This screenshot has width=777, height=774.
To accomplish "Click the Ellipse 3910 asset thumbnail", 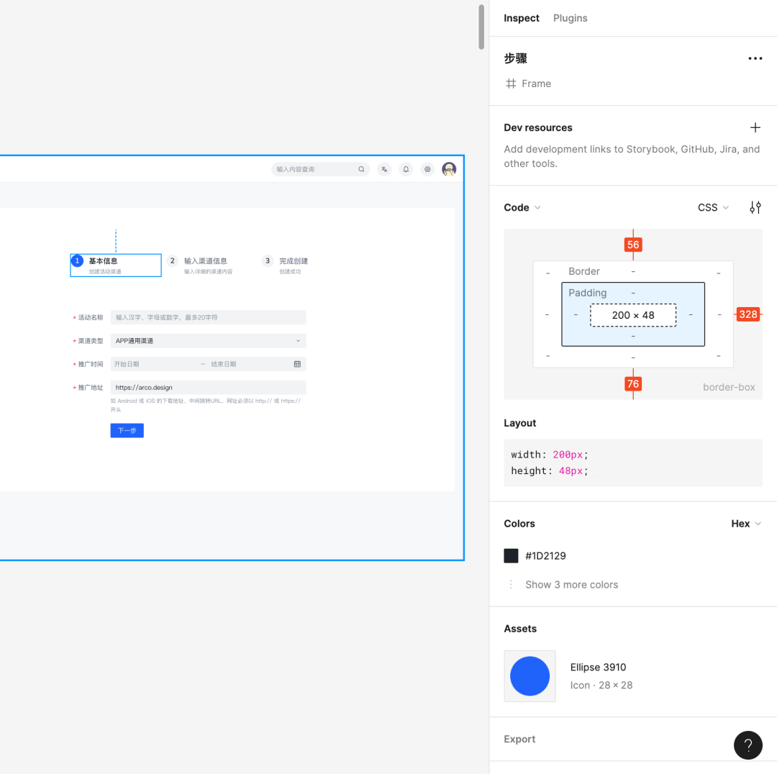I will pos(530,676).
